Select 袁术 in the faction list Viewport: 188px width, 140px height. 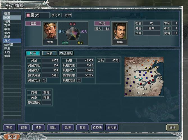pyautogui.click(x=12, y=41)
